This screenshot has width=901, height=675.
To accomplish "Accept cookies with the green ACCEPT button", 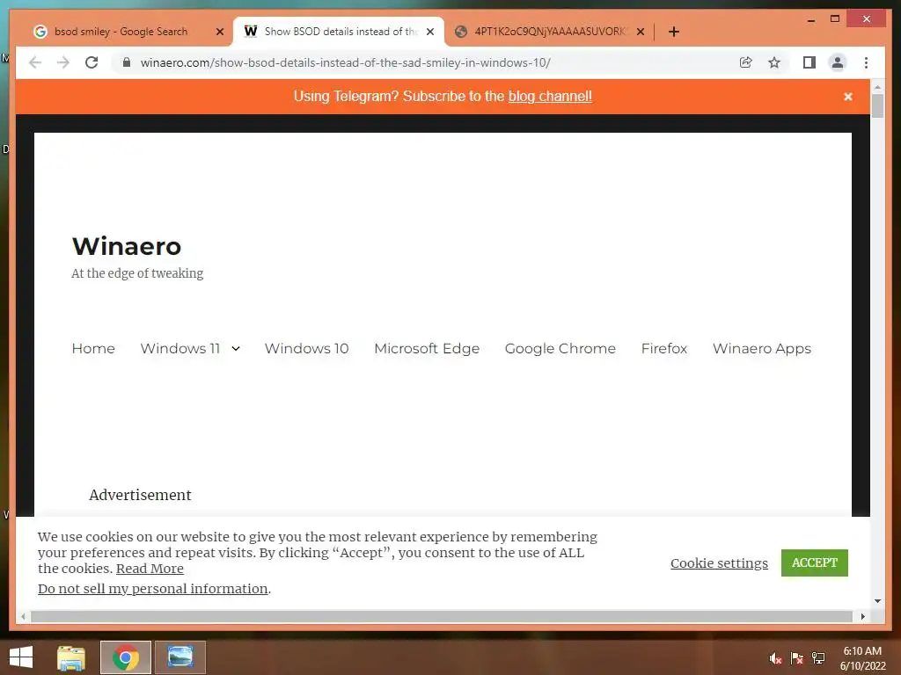I will [x=814, y=563].
